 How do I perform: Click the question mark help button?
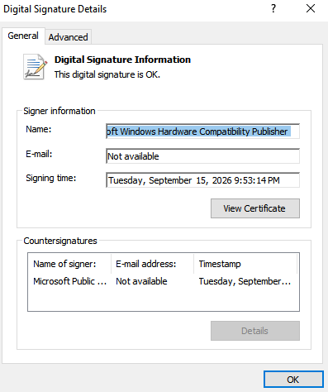click(x=273, y=9)
